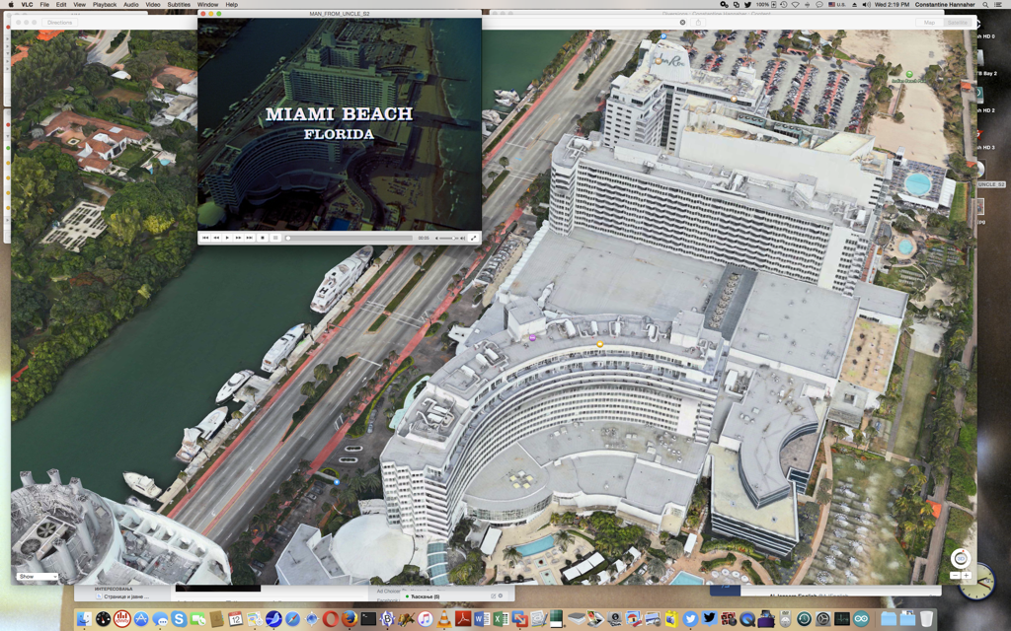This screenshot has width=1011, height=631.
Task: Skip to next track in VLC
Action: pyautogui.click(x=249, y=238)
